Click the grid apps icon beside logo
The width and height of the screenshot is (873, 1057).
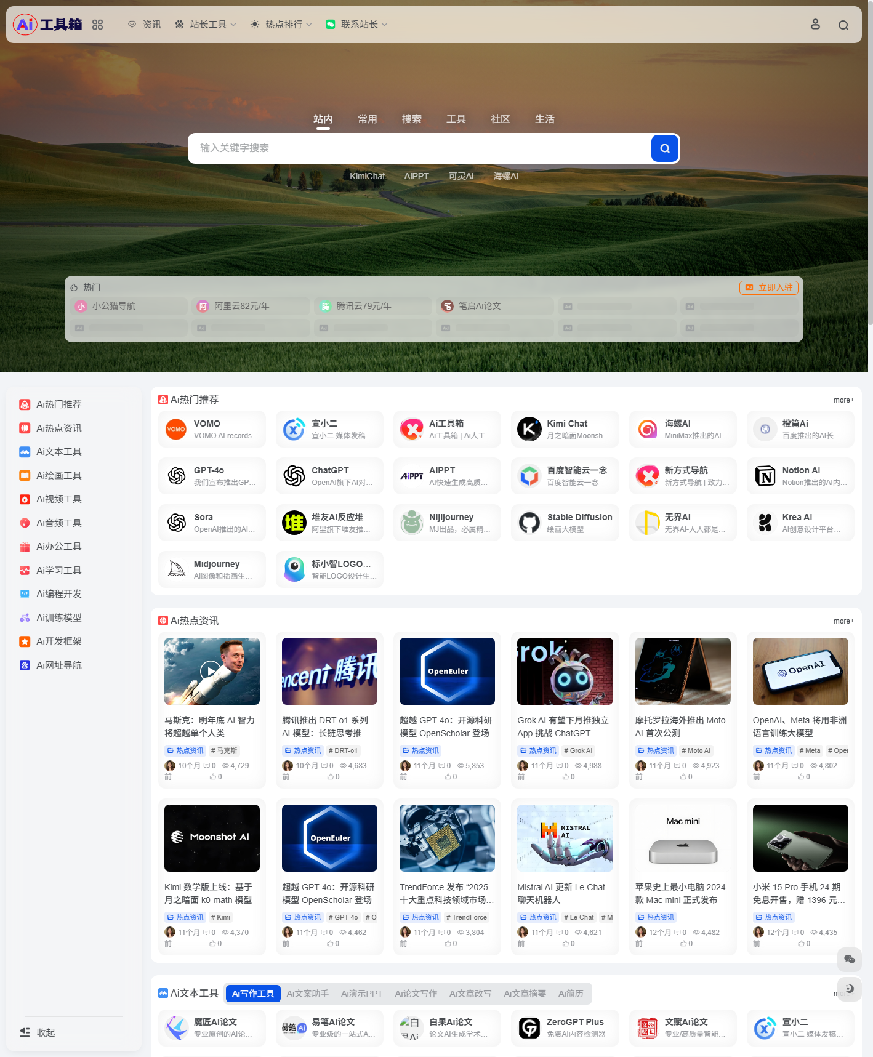[97, 25]
